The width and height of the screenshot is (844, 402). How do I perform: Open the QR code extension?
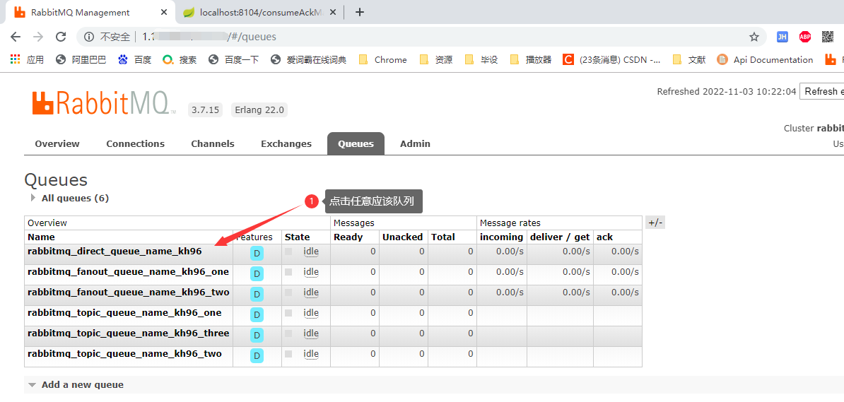(827, 37)
